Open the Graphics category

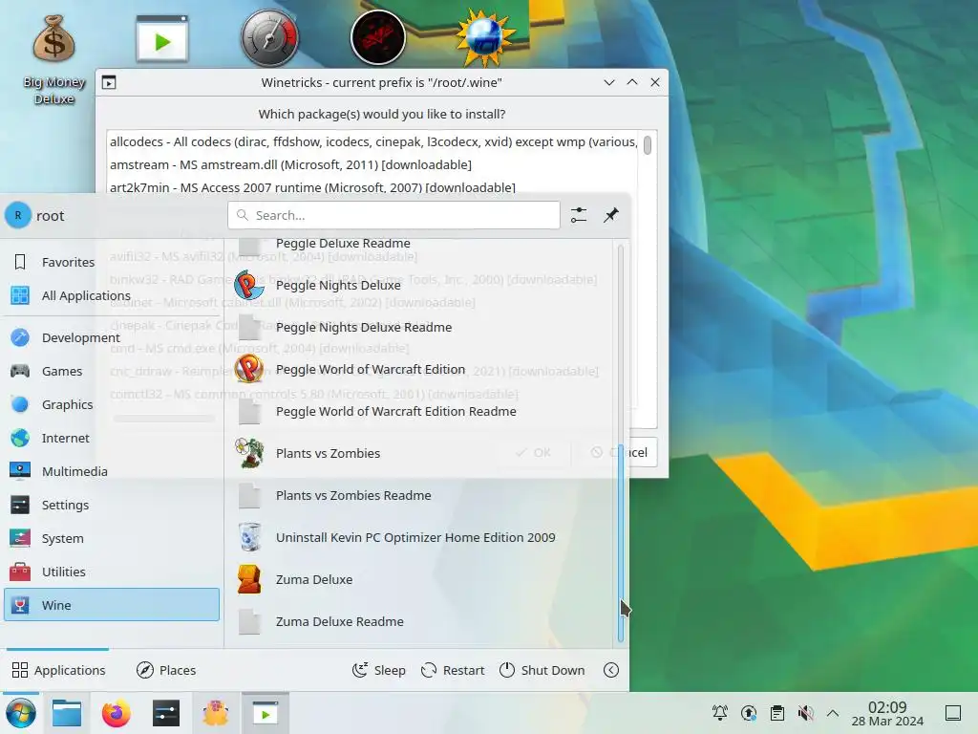pyautogui.click(x=112, y=404)
